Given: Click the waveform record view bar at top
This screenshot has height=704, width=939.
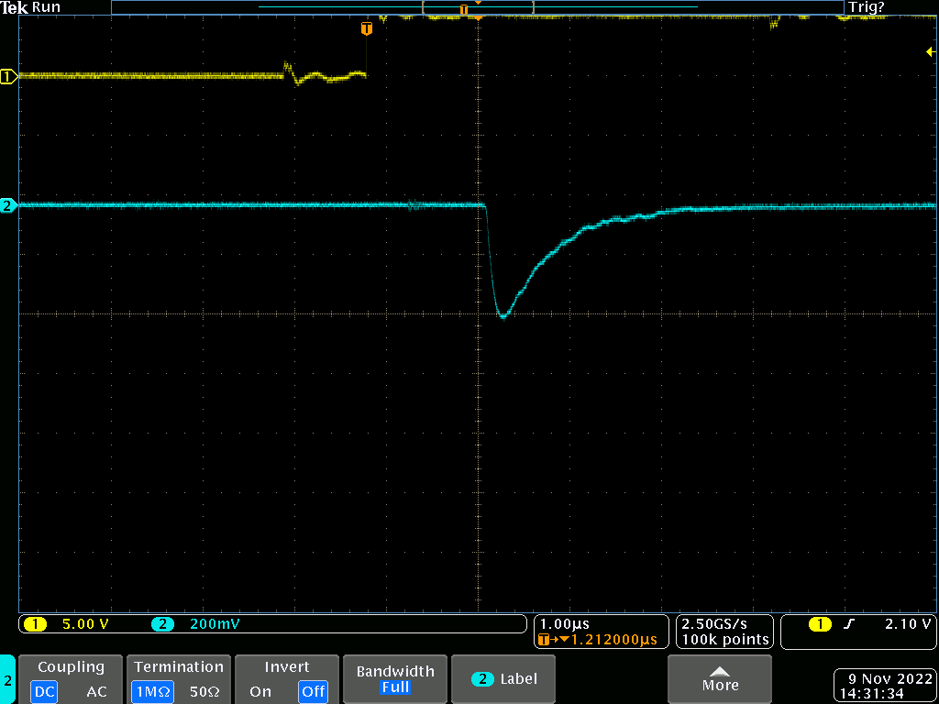Looking at the screenshot, I should coord(477,7).
